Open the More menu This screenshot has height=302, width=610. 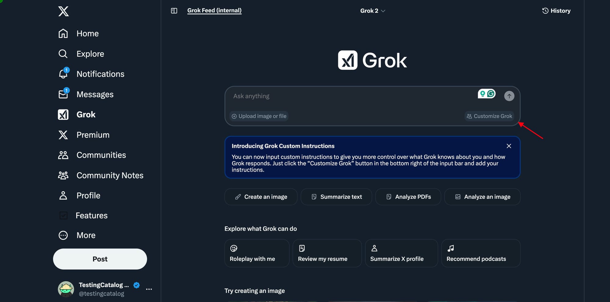(77, 235)
